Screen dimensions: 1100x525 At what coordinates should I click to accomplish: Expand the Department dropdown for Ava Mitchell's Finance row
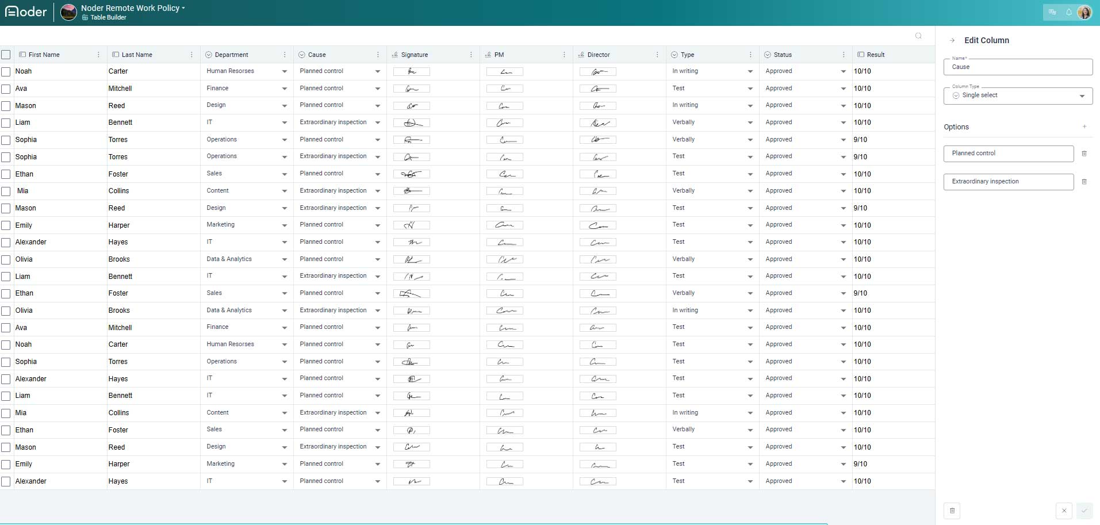pos(284,89)
